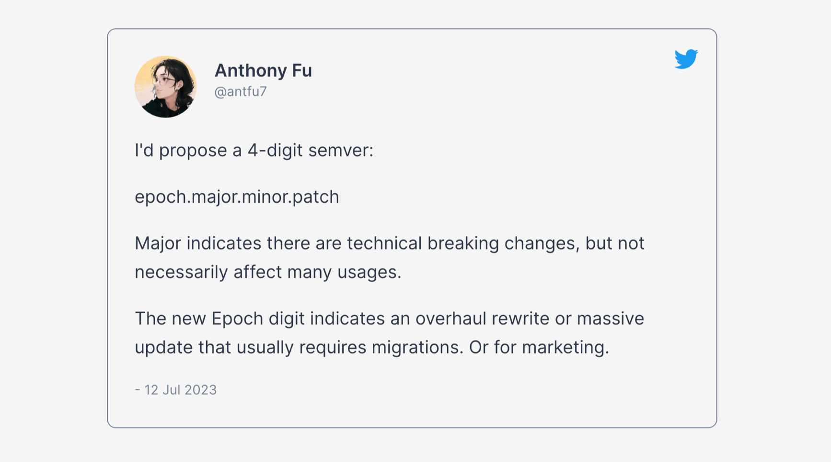Click the line 'necessarily affect many usages.'
This screenshot has width=831, height=462.
[267, 272]
